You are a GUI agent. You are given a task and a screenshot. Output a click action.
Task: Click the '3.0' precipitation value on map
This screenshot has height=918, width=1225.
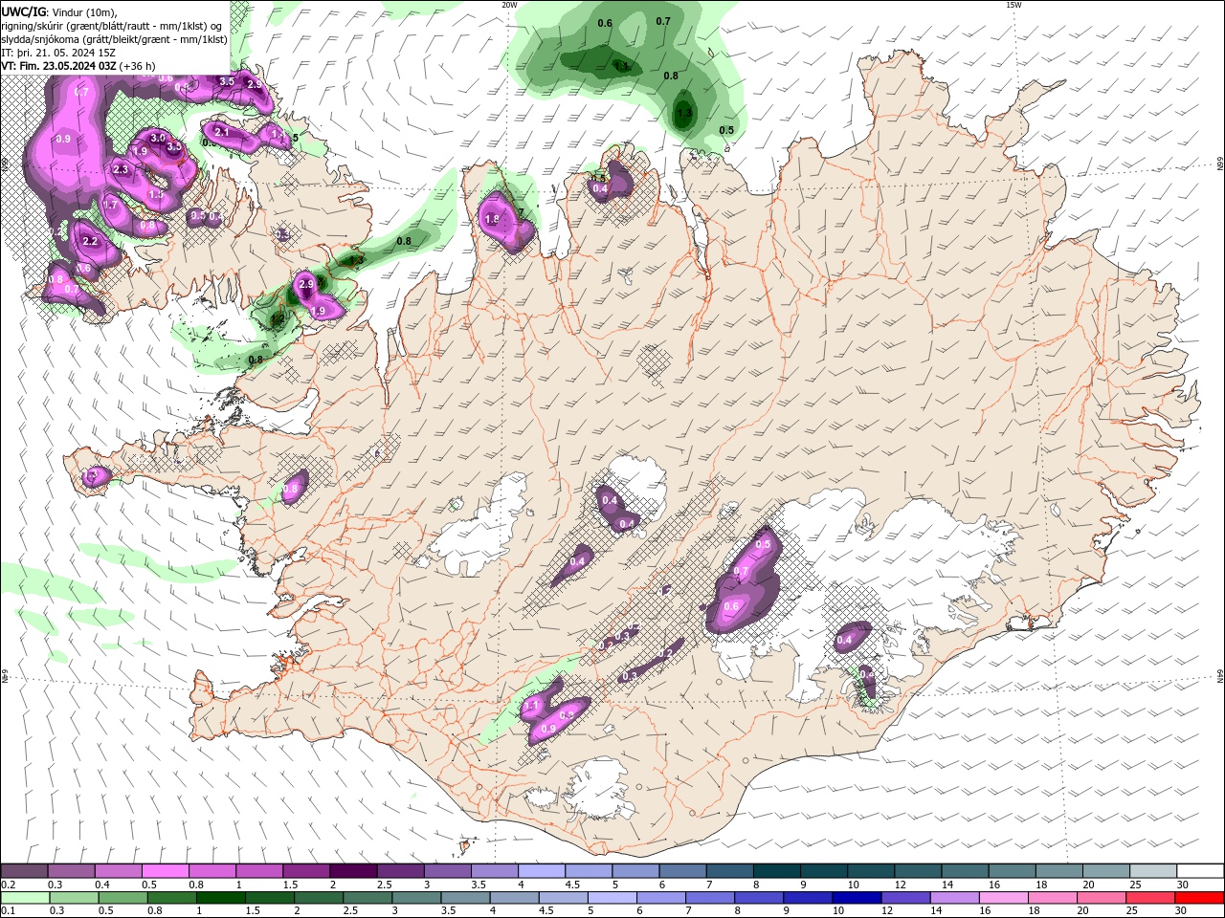[x=157, y=139]
